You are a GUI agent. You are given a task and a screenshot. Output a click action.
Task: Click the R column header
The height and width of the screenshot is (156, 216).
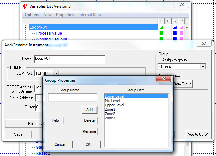click(x=181, y=21)
